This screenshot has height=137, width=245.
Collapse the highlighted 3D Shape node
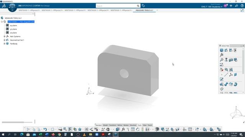coord(2,22)
